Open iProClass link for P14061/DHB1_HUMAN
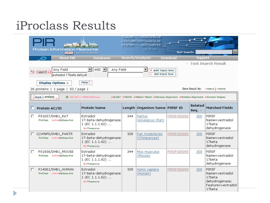Screen dimensions: 270x203 [x=43, y=173]
